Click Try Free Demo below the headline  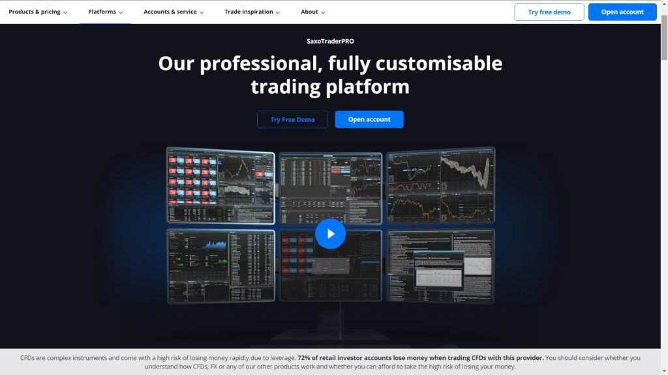click(292, 120)
